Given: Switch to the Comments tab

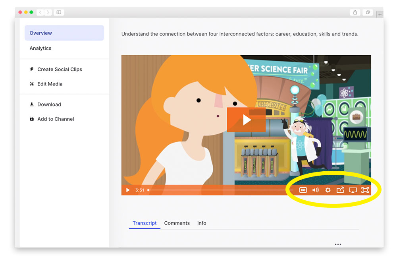Looking at the screenshot, I should click(x=177, y=223).
